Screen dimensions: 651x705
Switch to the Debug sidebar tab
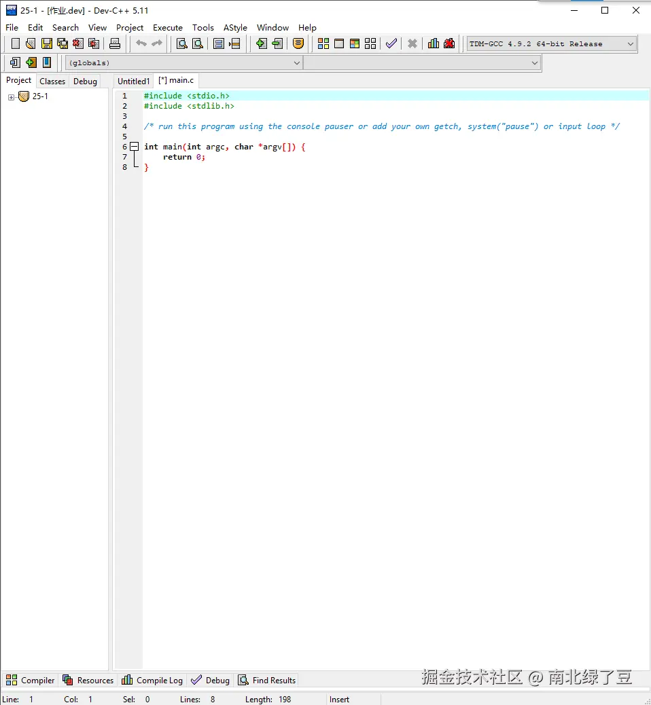[x=85, y=81]
